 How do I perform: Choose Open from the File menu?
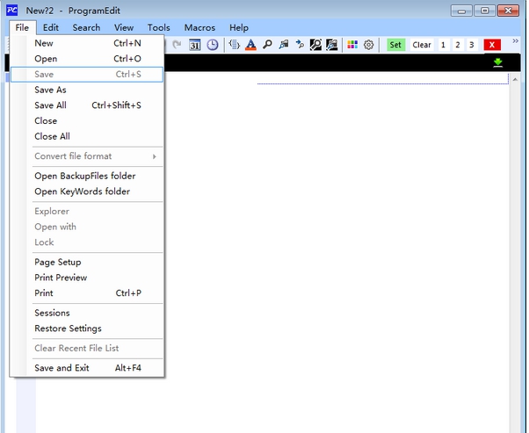coord(87,59)
